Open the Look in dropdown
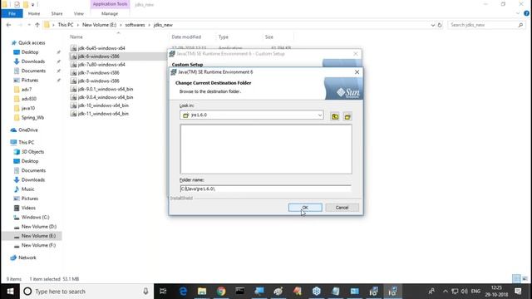 [x=319, y=115]
